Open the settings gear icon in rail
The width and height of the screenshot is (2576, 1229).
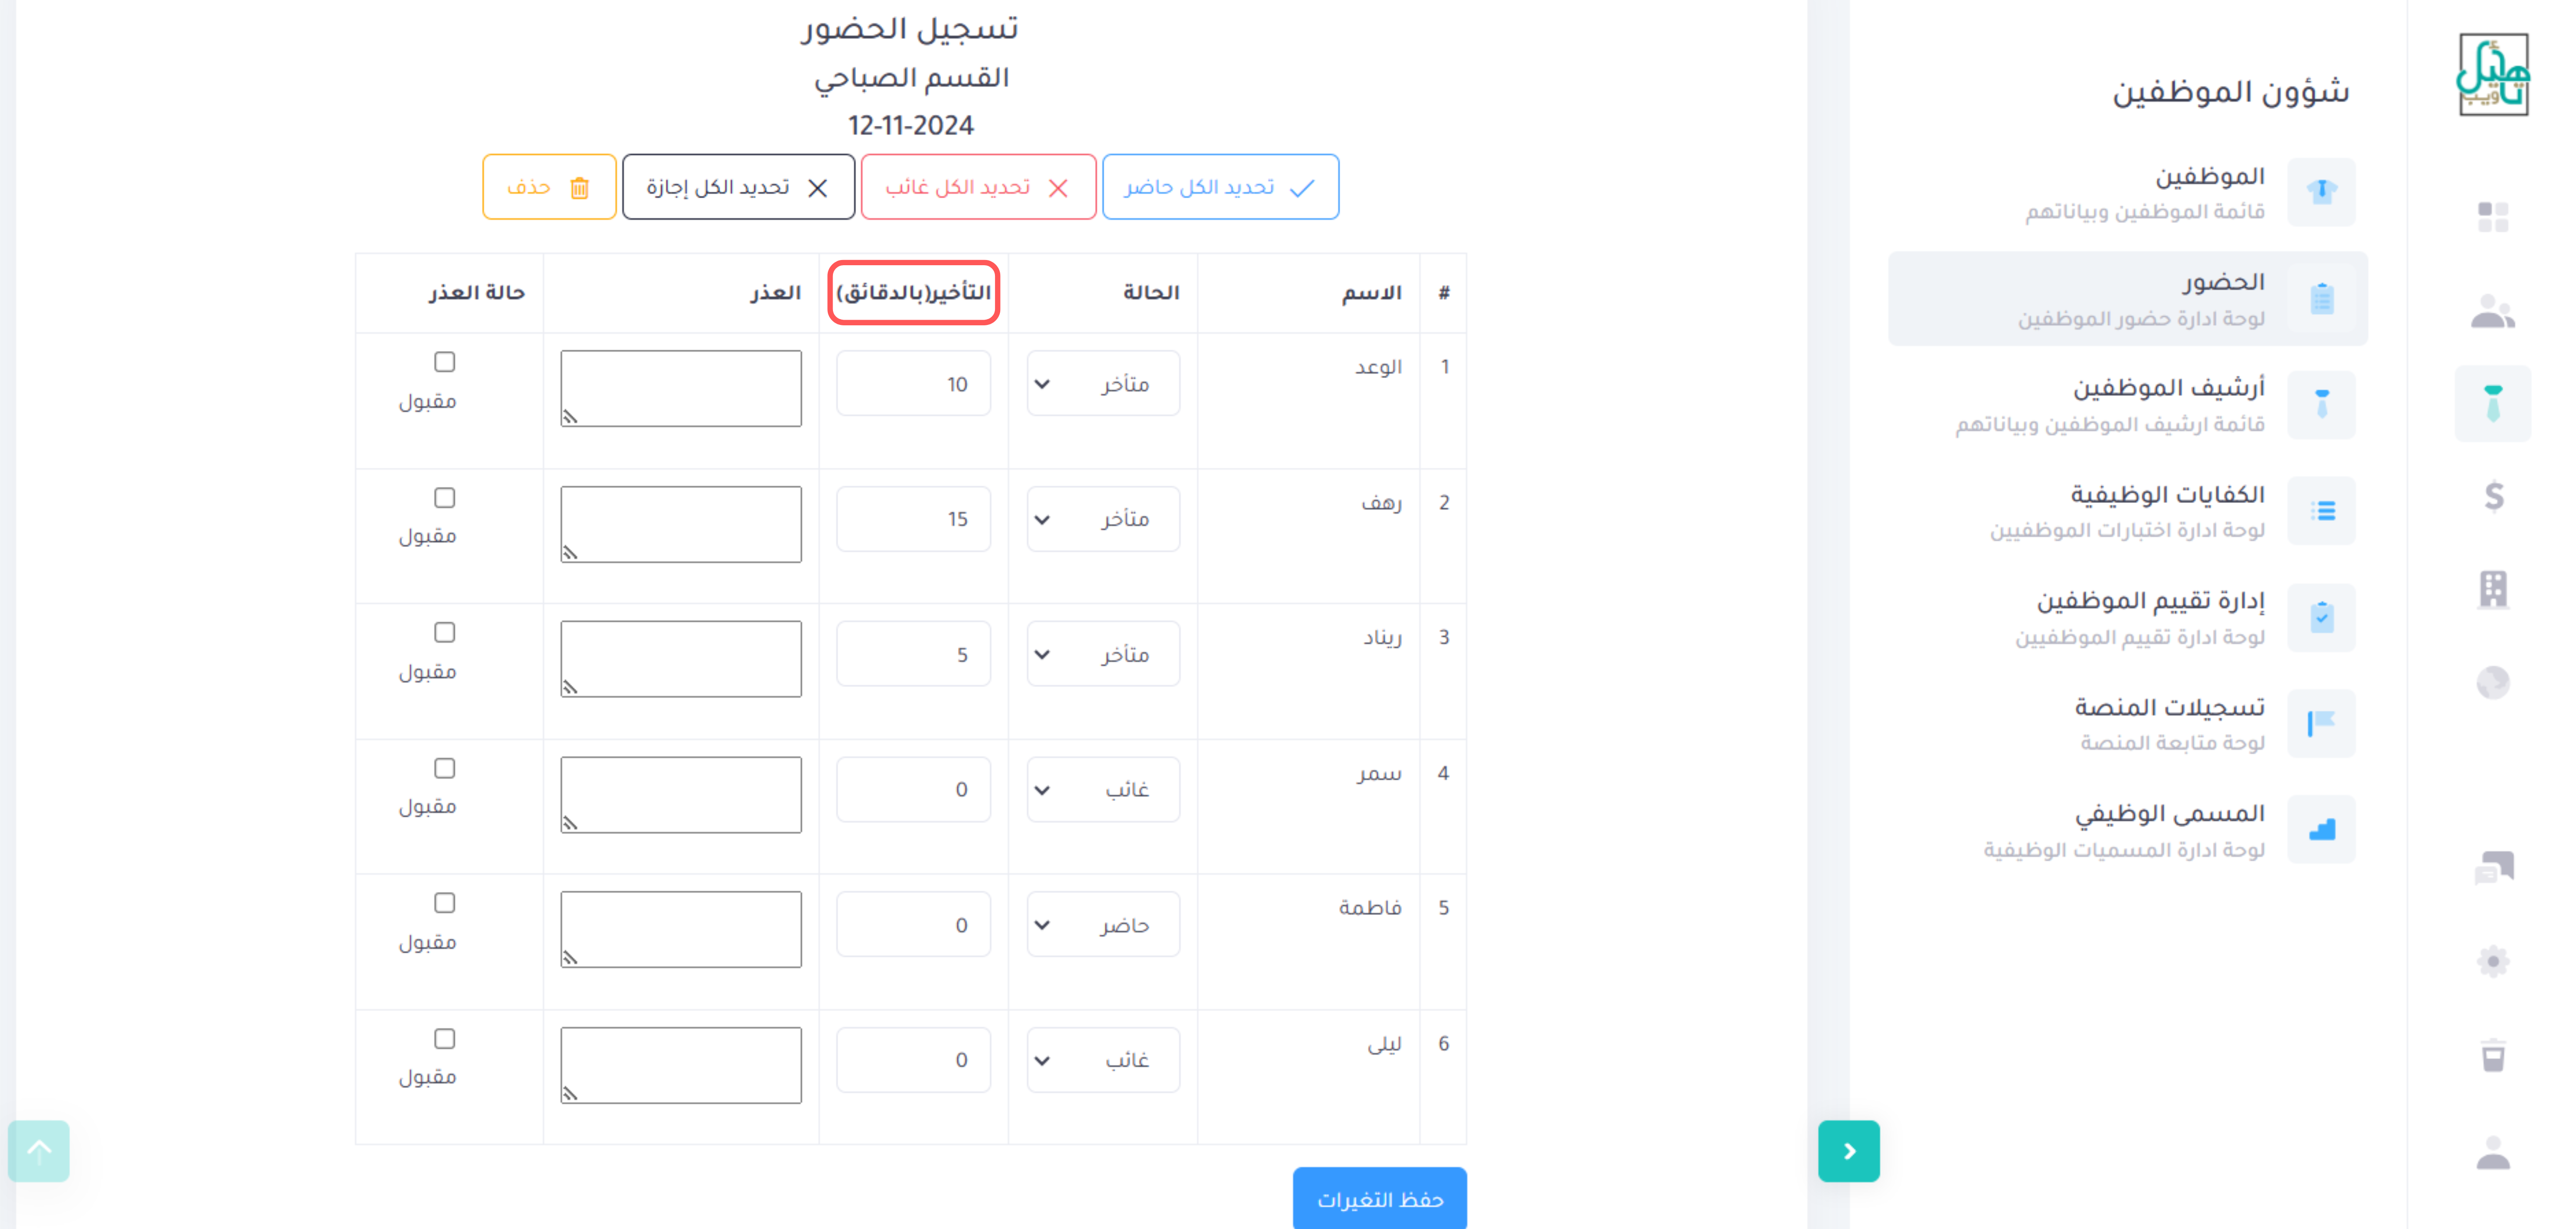coord(2493,961)
